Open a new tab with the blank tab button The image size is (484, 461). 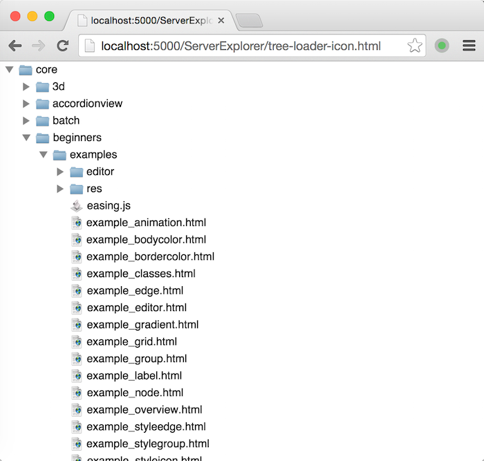click(249, 21)
